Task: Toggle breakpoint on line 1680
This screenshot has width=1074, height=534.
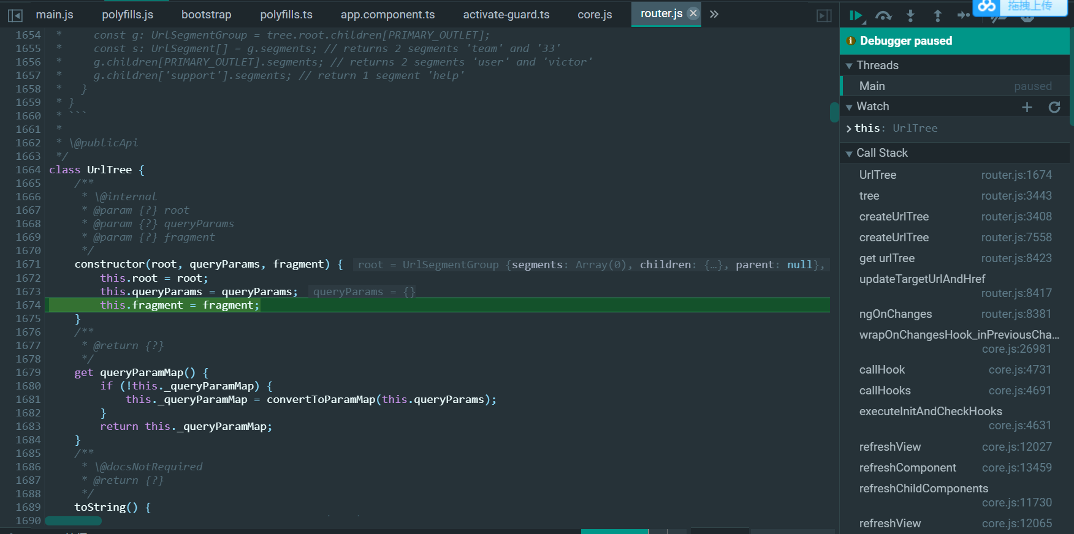Action: click(28, 386)
